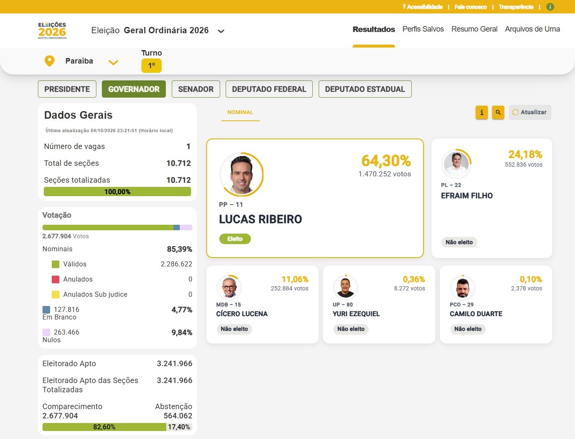The height and width of the screenshot is (439, 575).
Task: Click the Eleitorado Apto value 3.241.966
Action: click(x=175, y=364)
